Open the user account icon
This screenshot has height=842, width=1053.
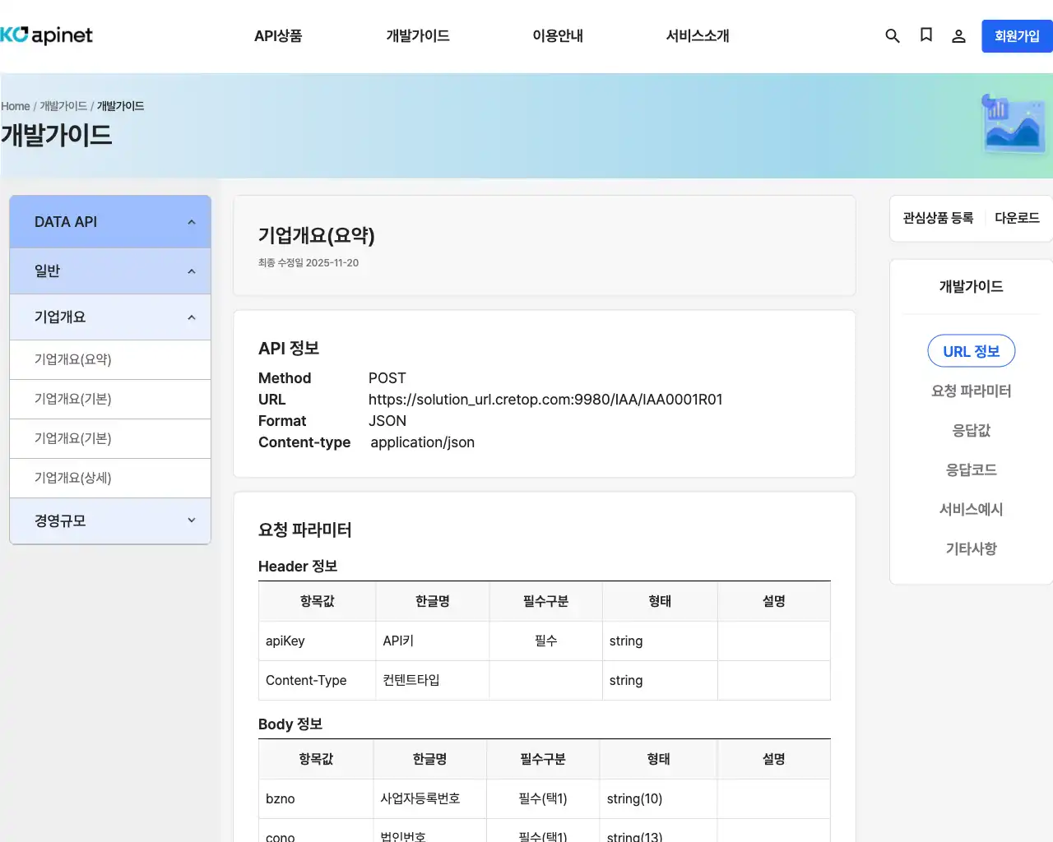tap(958, 35)
